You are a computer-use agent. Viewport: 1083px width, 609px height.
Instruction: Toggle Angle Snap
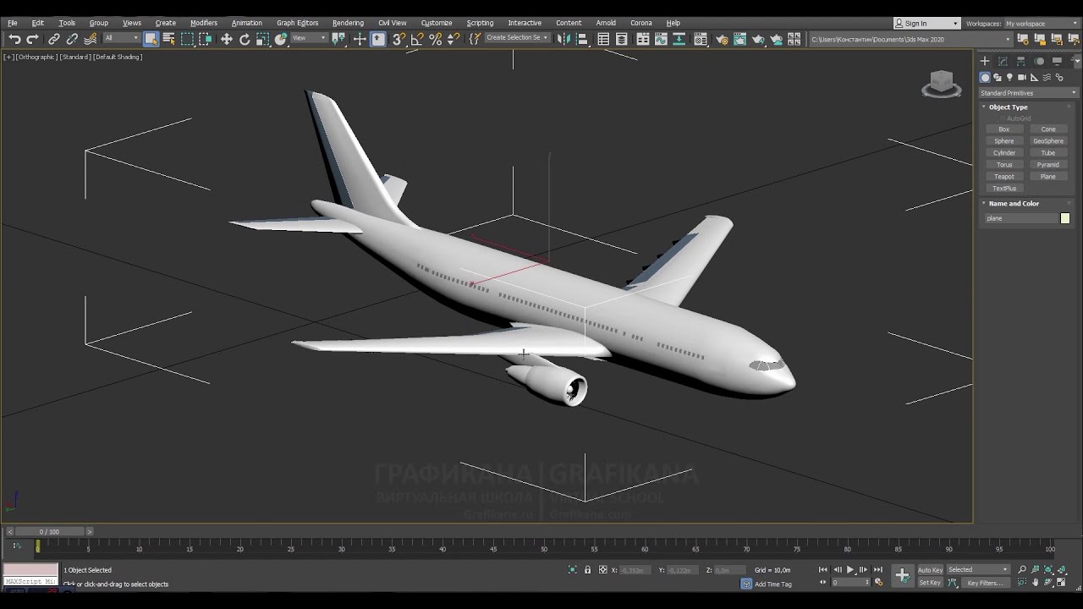pos(417,39)
